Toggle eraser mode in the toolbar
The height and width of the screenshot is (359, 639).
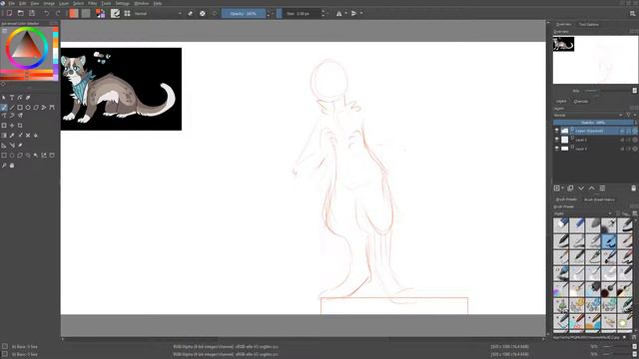pos(191,13)
